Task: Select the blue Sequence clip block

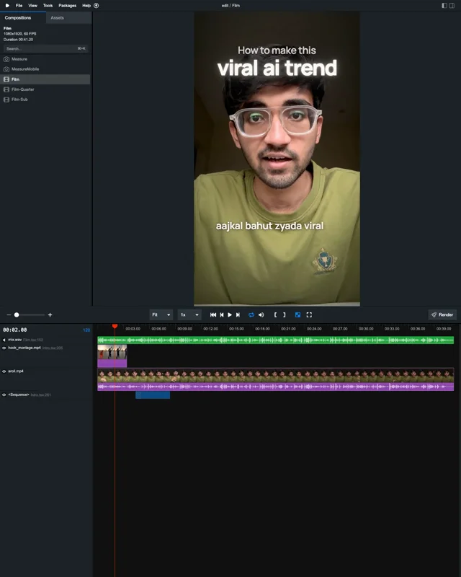Action: 153,395
